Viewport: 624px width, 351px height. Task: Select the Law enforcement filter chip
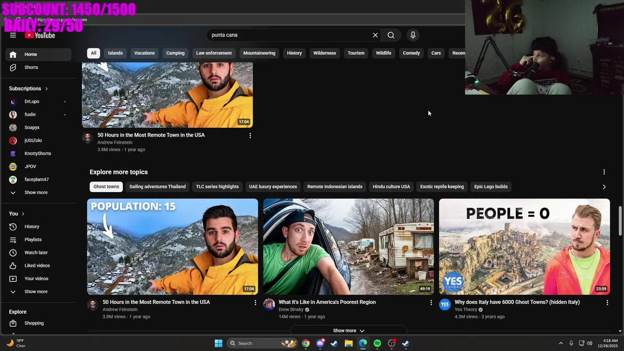pyautogui.click(x=214, y=53)
